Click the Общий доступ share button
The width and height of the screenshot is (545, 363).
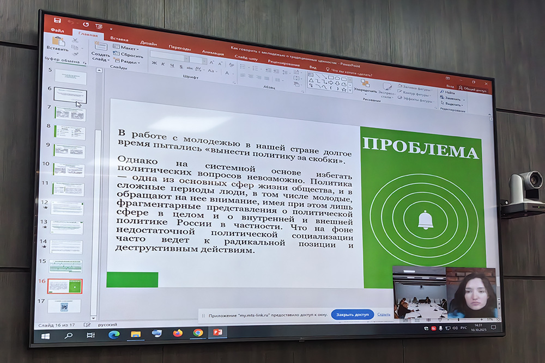coord(473,89)
